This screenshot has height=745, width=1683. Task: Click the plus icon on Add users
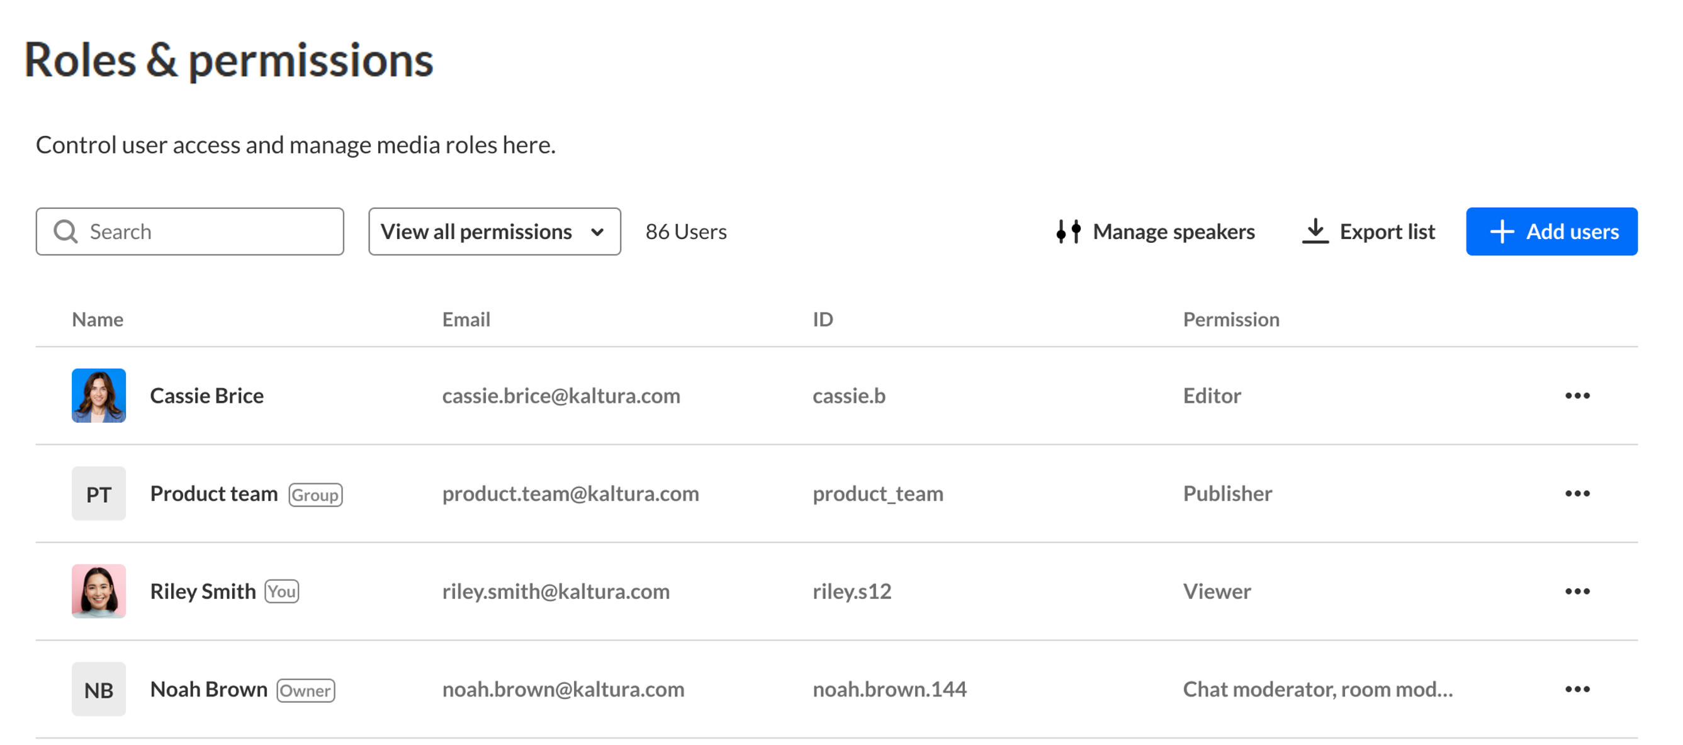click(1501, 231)
